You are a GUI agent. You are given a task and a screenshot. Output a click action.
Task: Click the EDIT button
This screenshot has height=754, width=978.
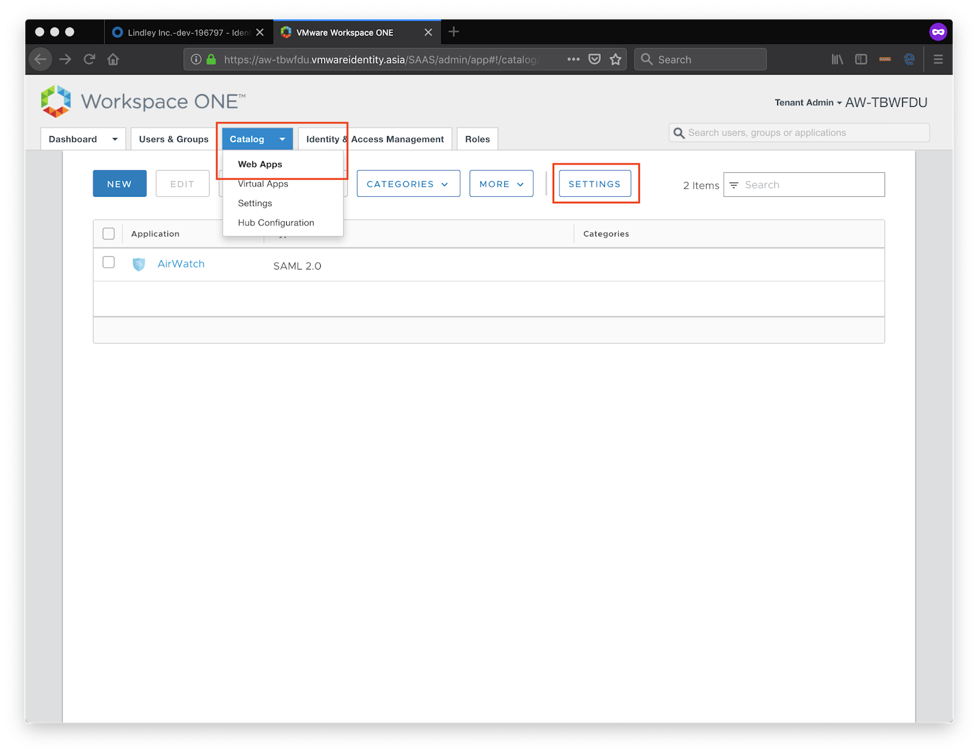point(182,184)
